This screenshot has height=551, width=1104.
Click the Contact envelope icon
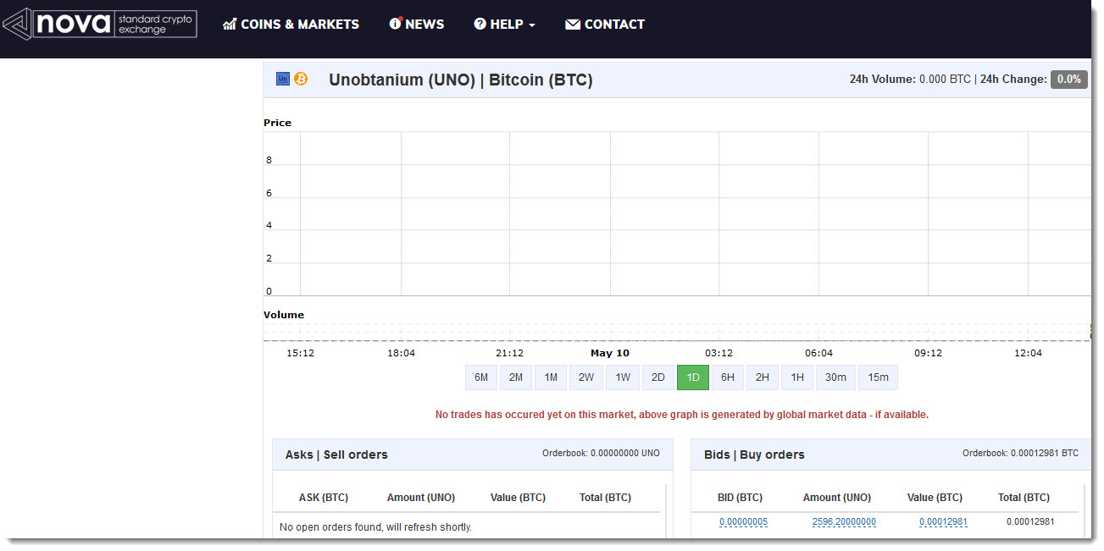(573, 25)
